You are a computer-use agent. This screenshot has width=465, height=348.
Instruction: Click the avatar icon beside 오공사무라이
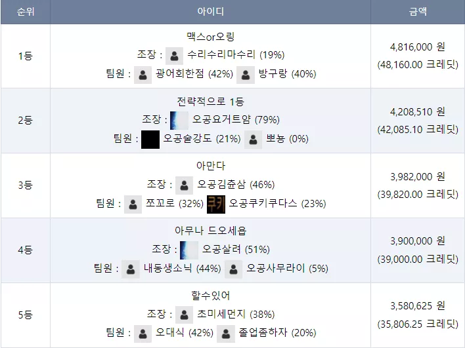pyautogui.click(x=233, y=269)
